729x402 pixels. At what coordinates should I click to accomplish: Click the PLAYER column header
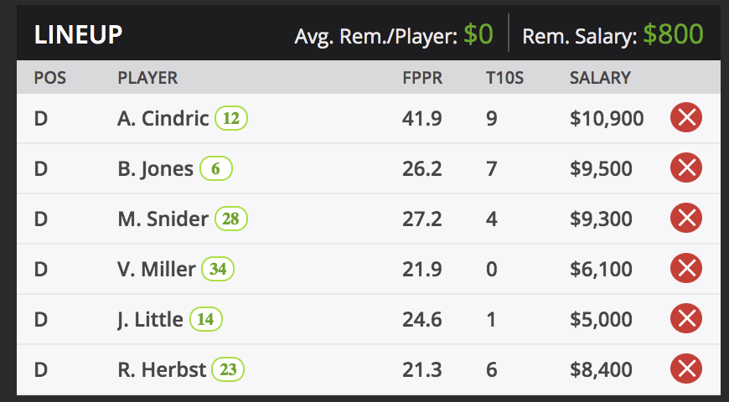[147, 78]
